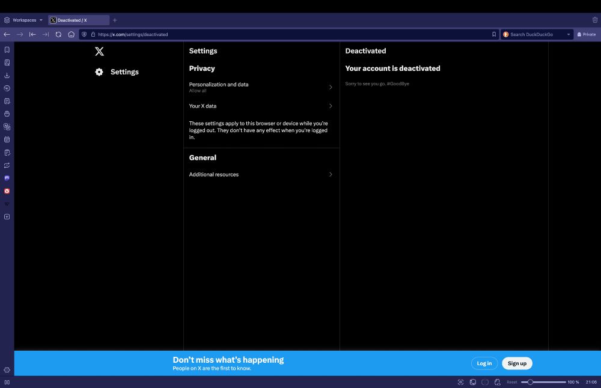Open the Reading List panel
This screenshot has width=601, height=388.
coord(7,62)
